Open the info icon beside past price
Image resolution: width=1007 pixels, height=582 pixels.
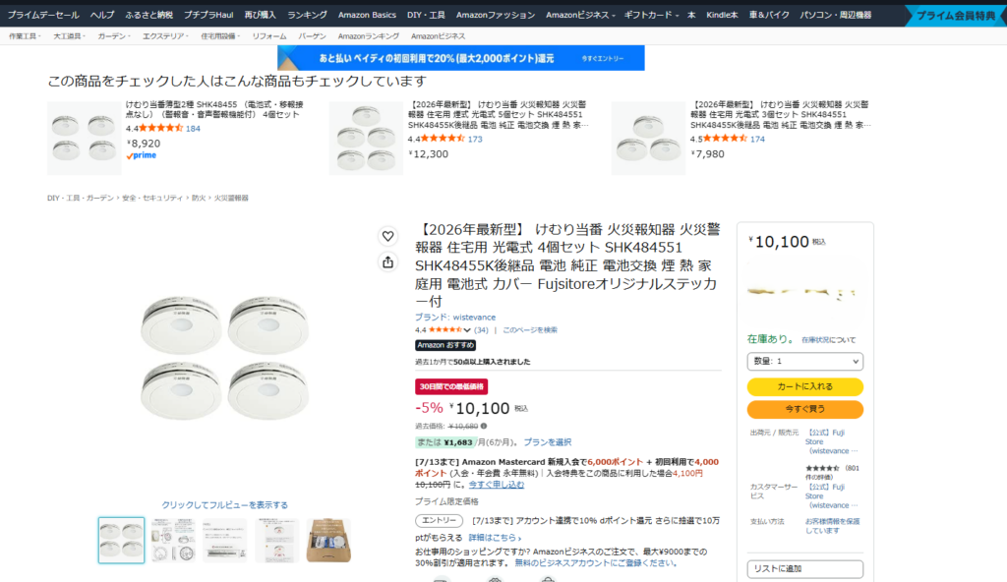click(x=484, y=426)
